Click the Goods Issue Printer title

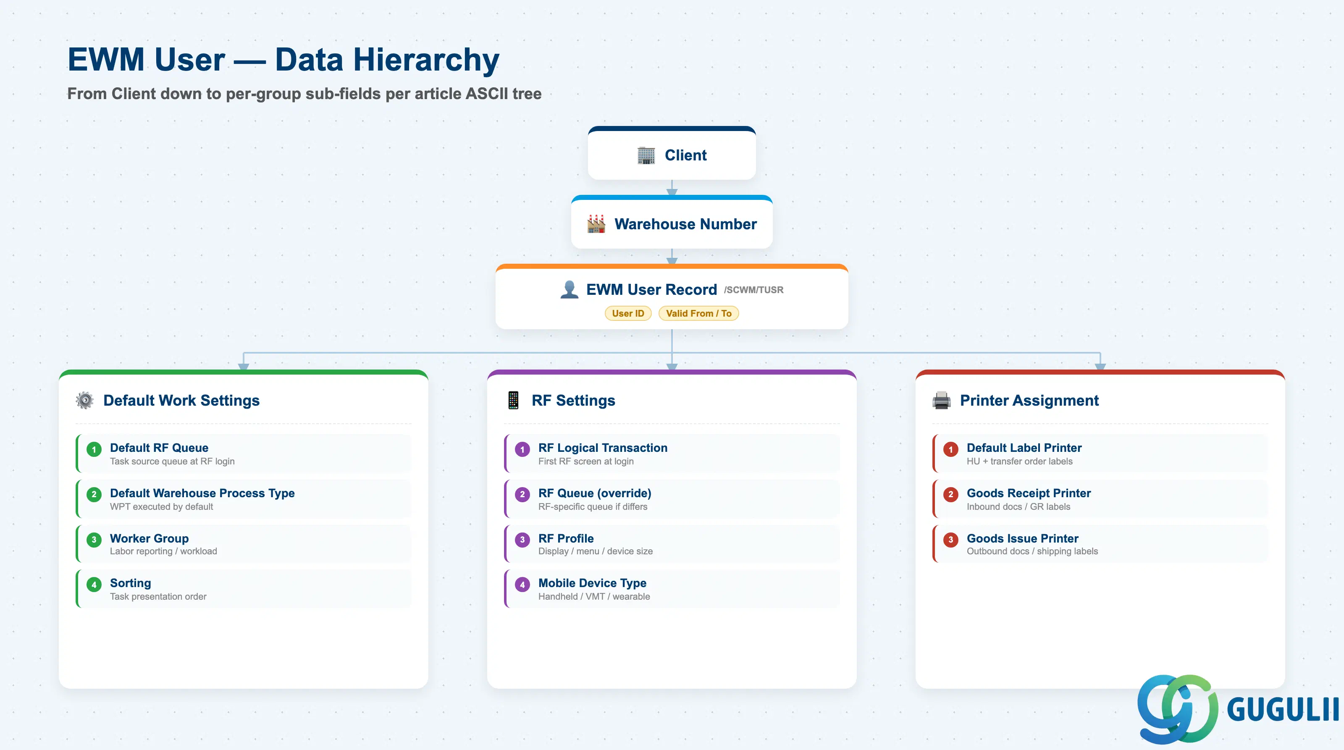coord(1023,539)
